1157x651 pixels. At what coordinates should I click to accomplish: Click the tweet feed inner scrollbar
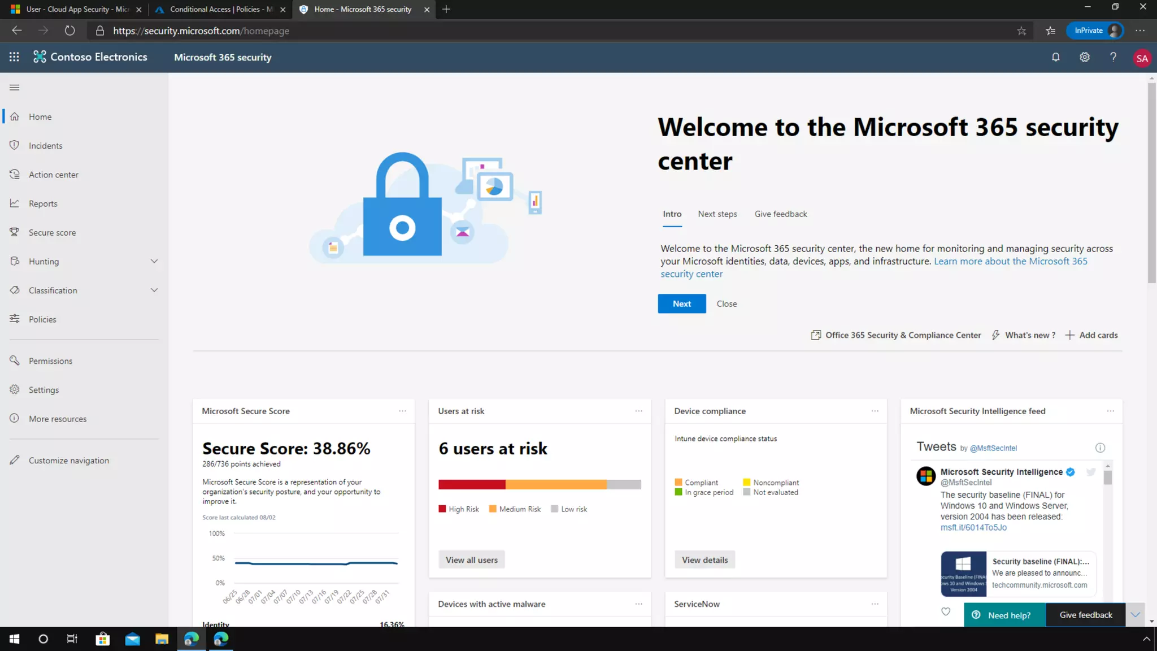point(1107,478)
